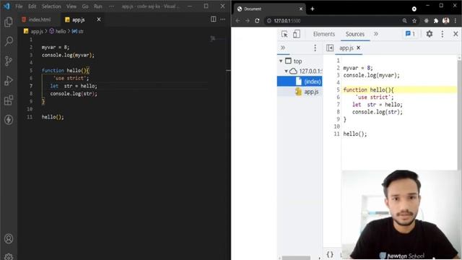This screenshot has width=462, height=260.
Task: Open Run and Debug view
Action: pos(9,80)
